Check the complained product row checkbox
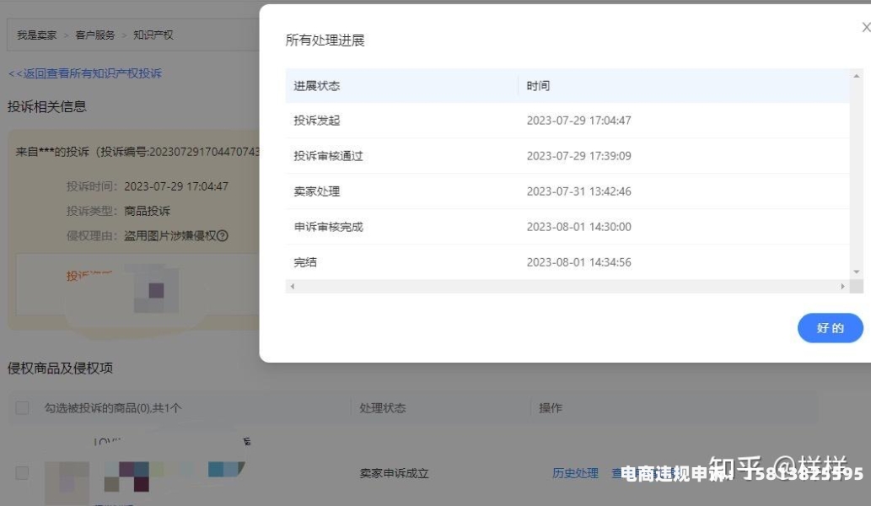 click(22, 473)
